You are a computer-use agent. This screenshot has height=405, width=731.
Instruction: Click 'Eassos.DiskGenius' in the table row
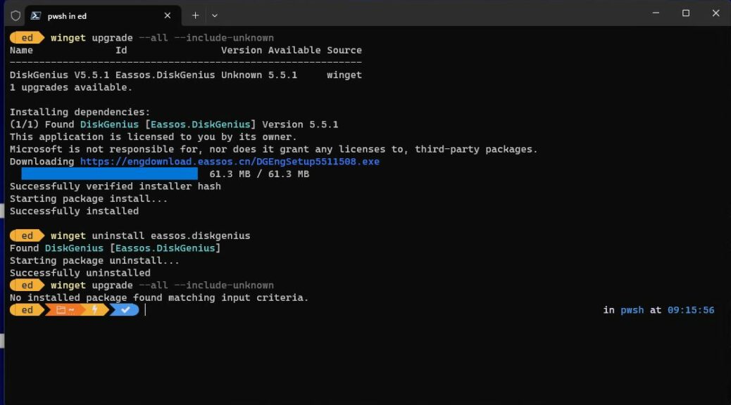[x=165, y=75]
